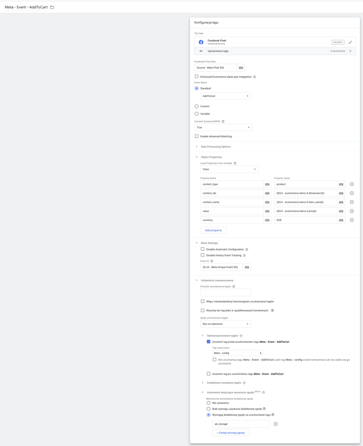363x446 pixels.
Task: Click the Add property button
Action: pyautogui.click(x=213, y=230)
